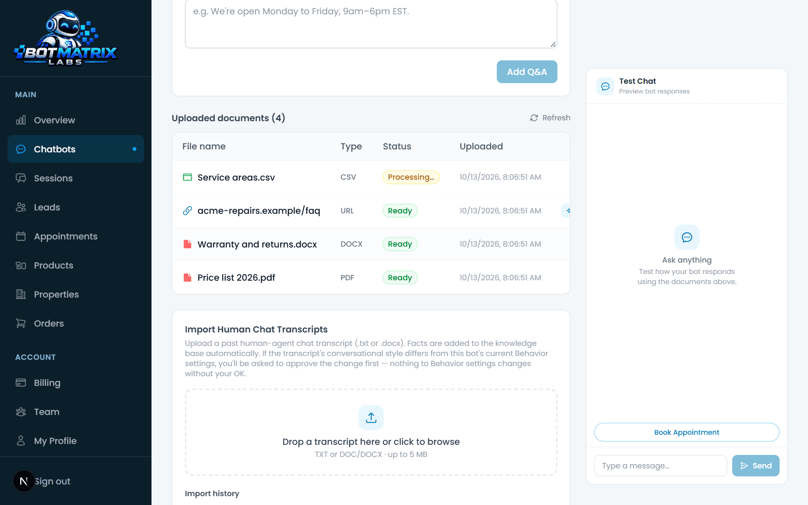
Task: Click the CSV icon beside Service areas.csv
Action: tap(187, 177)
